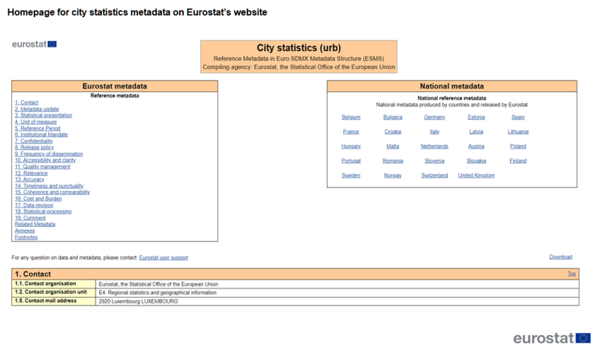This screenshot has height=350, width=600.
Task: Go to '7. Confidentiality' section
Action: click(34, 141)
